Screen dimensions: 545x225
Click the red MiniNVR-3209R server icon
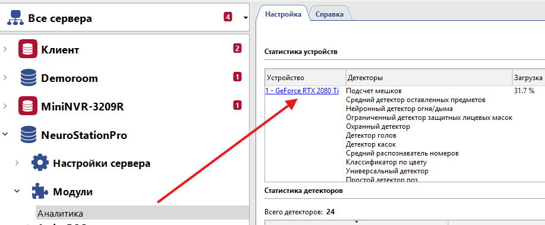coord(28,106)
